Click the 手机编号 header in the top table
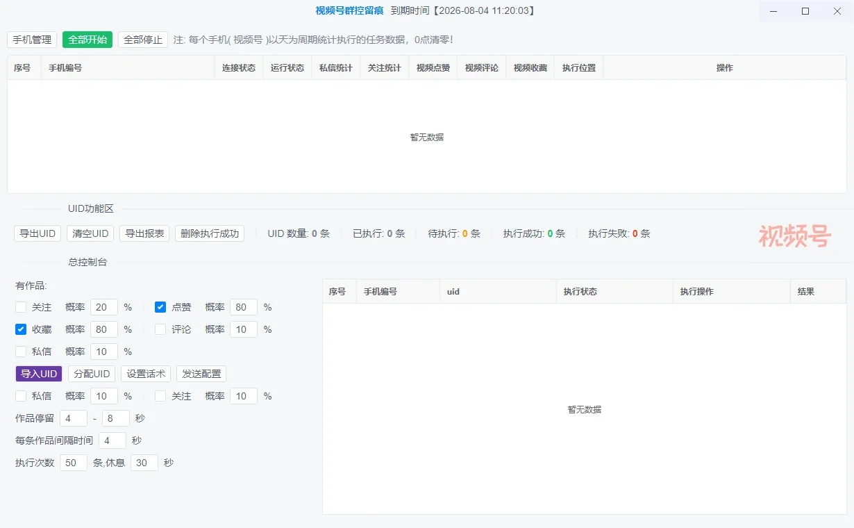This screenshot has height=528, width=854. tap(128, 68)
